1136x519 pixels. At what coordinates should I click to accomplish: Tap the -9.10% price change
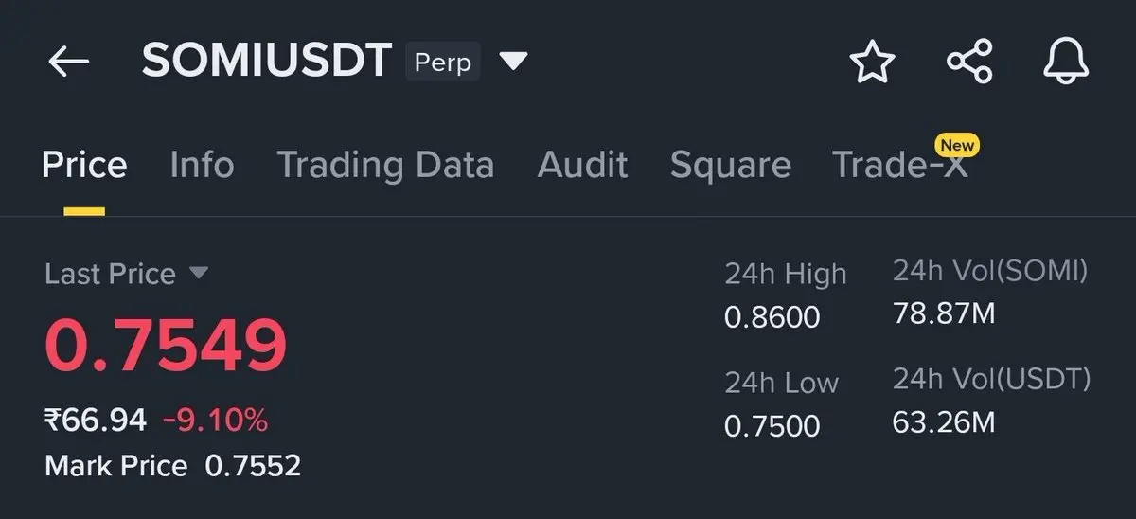(x=215, y=419)
